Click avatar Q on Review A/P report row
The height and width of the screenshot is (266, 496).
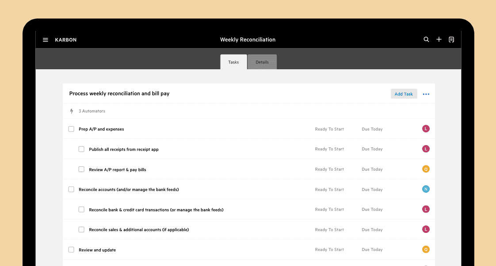(x=426, y=169)
